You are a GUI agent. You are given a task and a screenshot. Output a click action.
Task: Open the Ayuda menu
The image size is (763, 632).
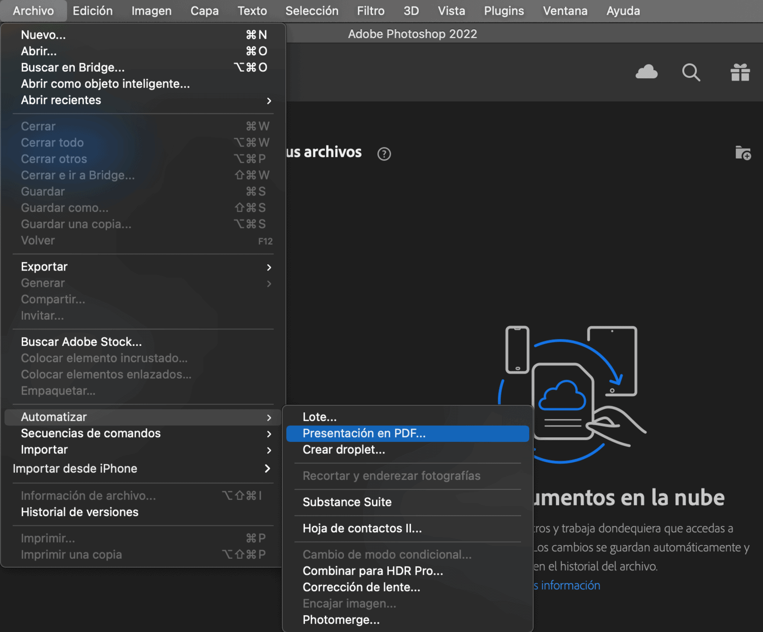coord(623,11)
